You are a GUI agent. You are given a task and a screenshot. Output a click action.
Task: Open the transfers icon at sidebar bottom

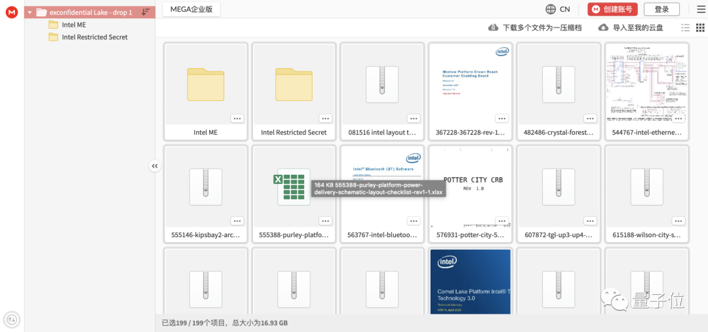12,320
